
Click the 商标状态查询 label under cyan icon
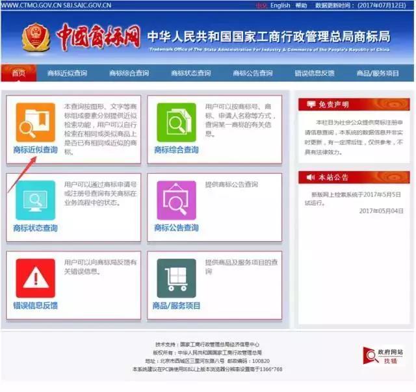(x=36, y=228)
